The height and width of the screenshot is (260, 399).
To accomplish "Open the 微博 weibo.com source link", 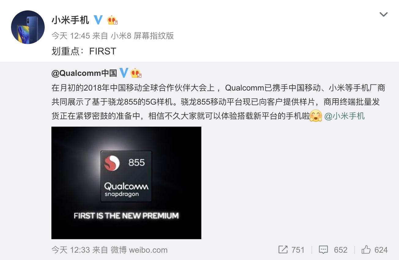I will [139, 250].
